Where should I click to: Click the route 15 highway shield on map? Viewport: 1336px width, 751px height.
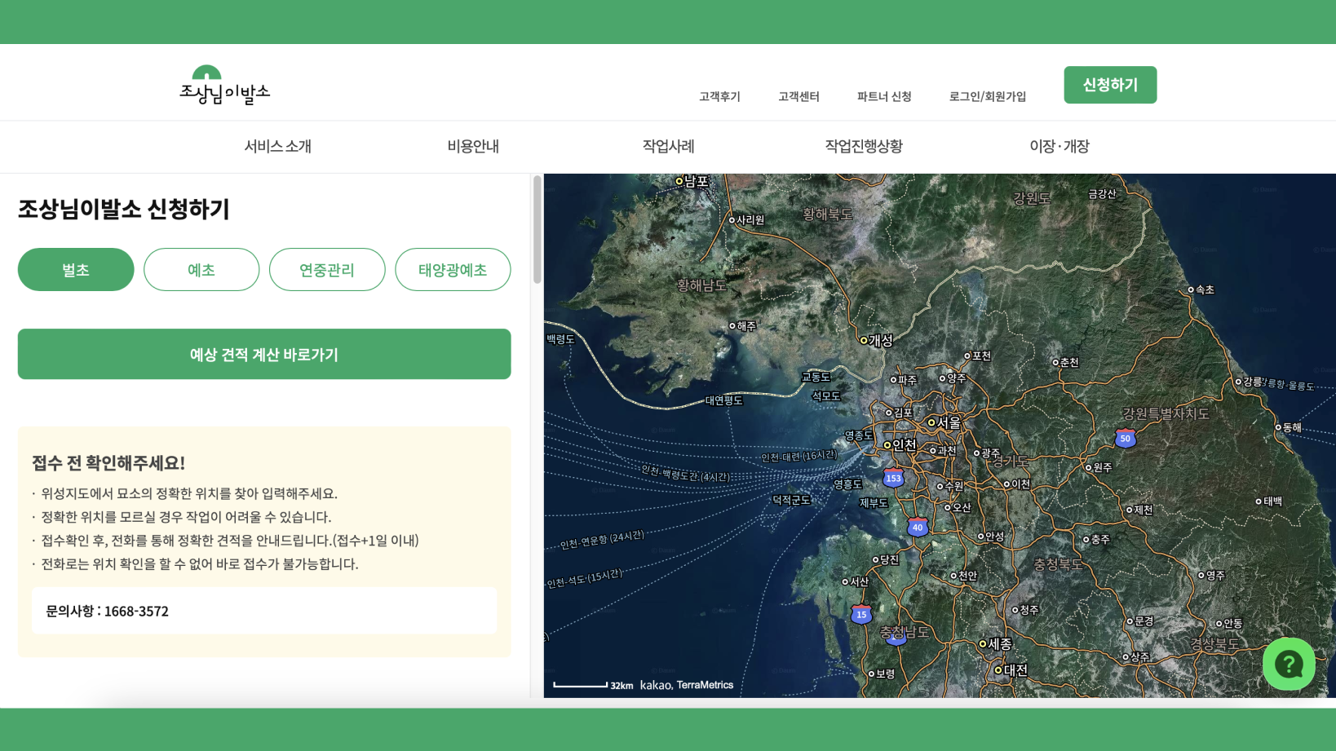pyautogui.click(x=861, y=615)
